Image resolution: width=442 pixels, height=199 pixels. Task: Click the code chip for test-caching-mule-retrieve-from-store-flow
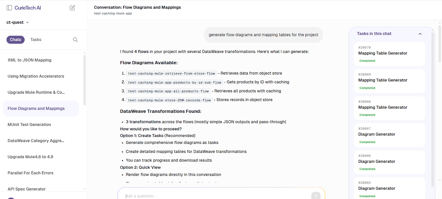(171, 73)
